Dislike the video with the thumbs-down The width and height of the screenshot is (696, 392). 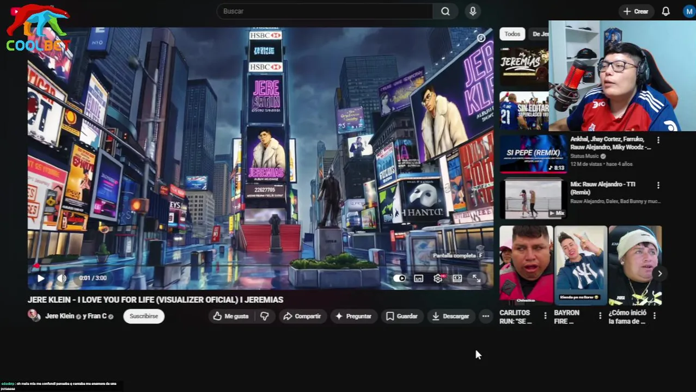point(265,316)
